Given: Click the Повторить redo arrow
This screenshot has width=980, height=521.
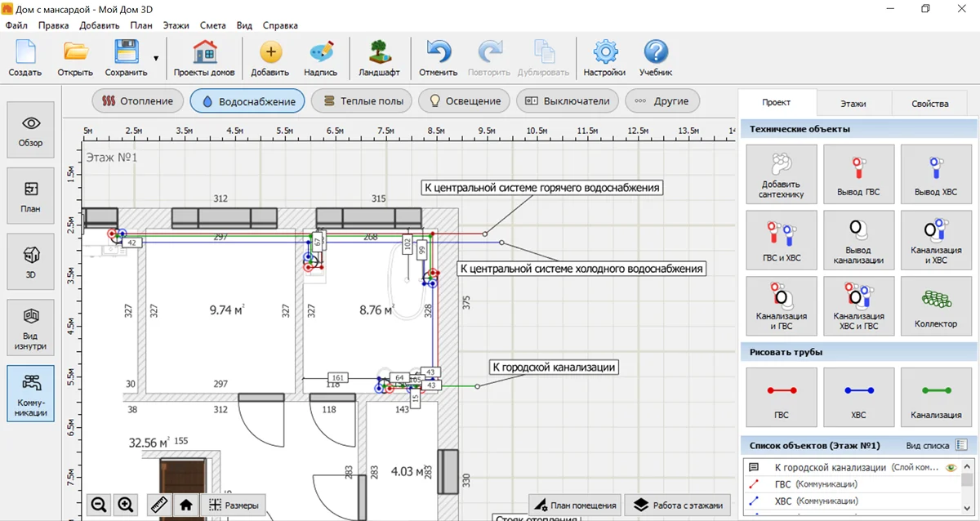Looking at the screenshot, I should click(x=489, y=58).
